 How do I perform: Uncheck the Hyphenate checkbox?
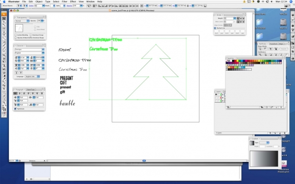click(x=15, y=109)
